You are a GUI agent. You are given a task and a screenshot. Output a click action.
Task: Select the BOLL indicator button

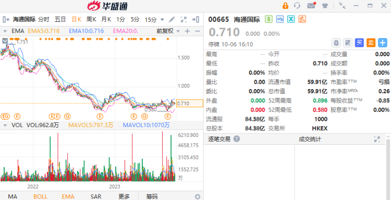(x=40, y=196)
